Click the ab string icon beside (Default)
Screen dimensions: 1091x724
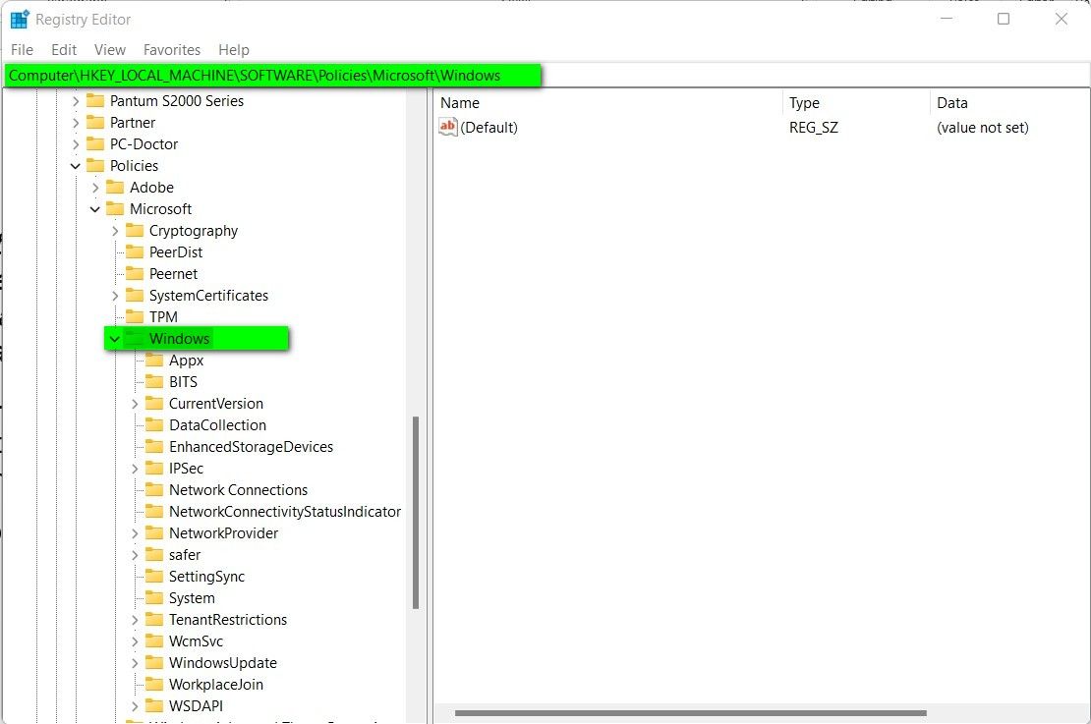pyautogui.click(x=446, y=127)
